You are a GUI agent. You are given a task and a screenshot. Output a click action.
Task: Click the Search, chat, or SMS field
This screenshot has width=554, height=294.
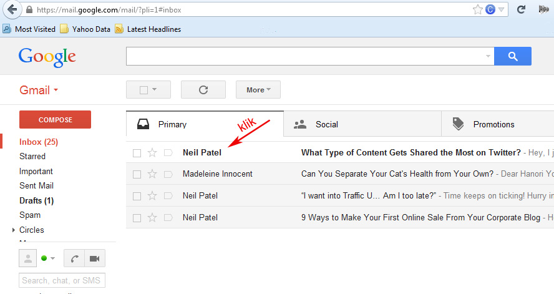click(62, 280)
